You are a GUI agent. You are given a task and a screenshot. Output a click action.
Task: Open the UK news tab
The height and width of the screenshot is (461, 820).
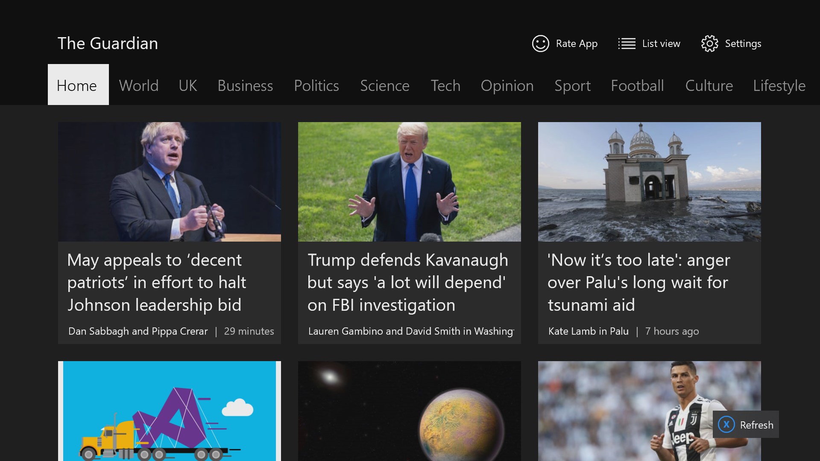(188, 86)
